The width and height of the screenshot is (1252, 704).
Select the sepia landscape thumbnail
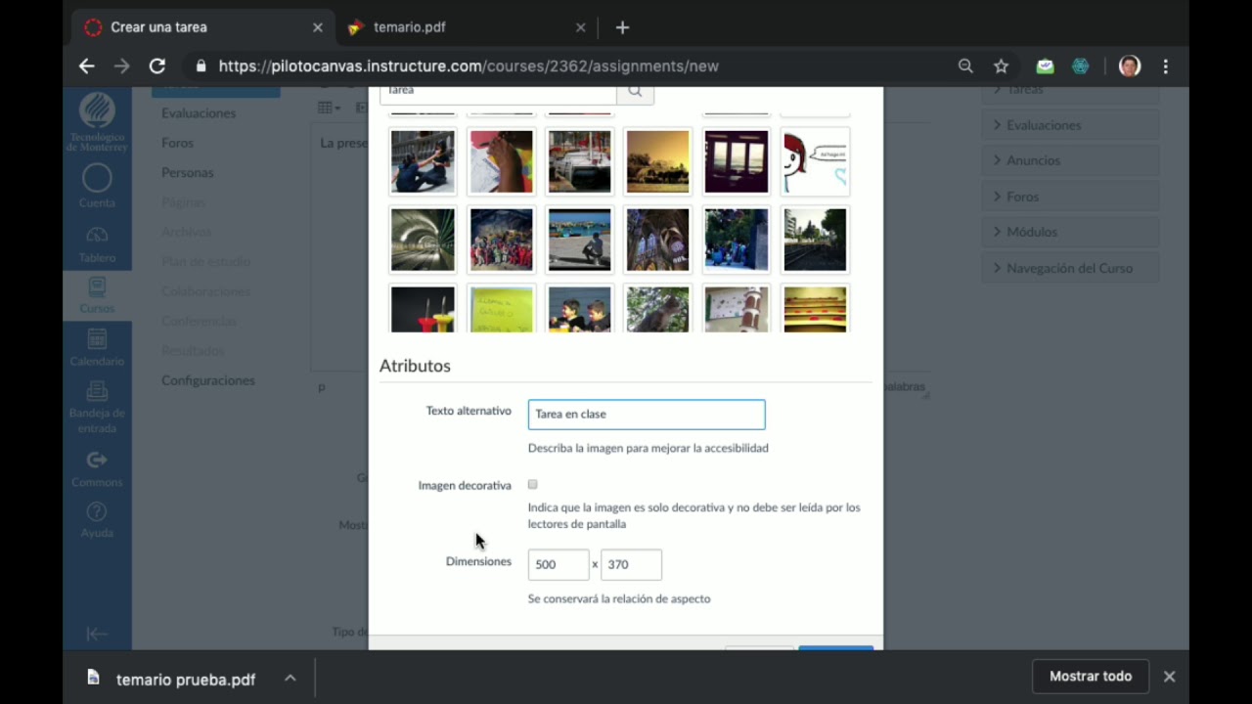click(657, 161)
